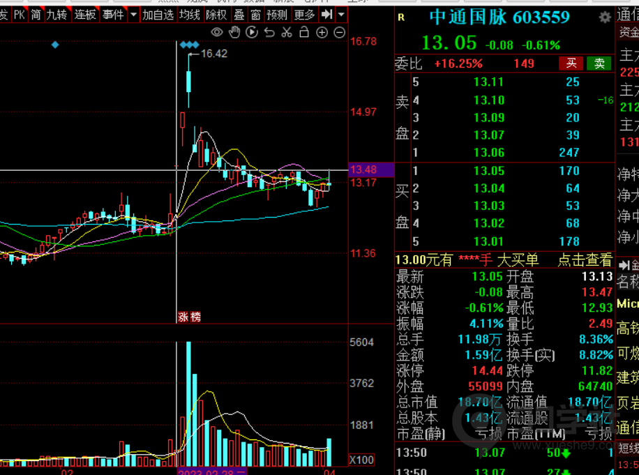Select the scissors cut tool
The image size is (639, 475).
tap(287, 32)
